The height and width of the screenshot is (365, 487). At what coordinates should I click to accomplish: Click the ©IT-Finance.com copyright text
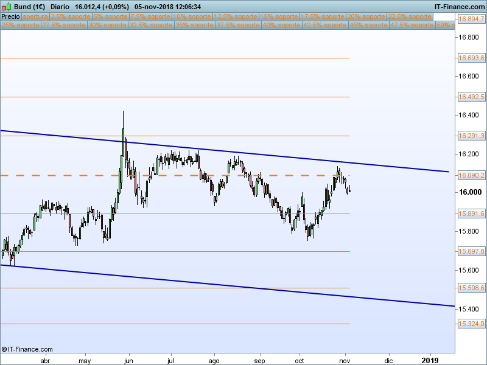(x=27, y=349)
